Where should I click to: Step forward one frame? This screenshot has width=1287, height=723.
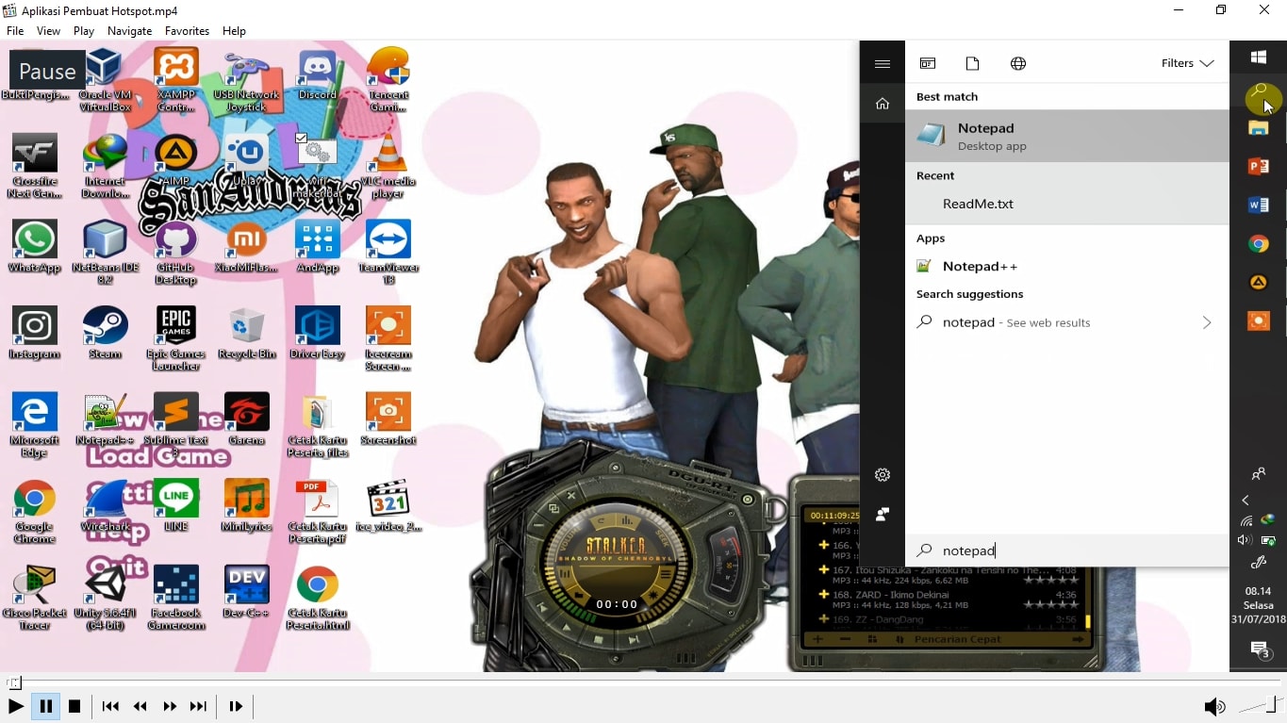point(236,706)
